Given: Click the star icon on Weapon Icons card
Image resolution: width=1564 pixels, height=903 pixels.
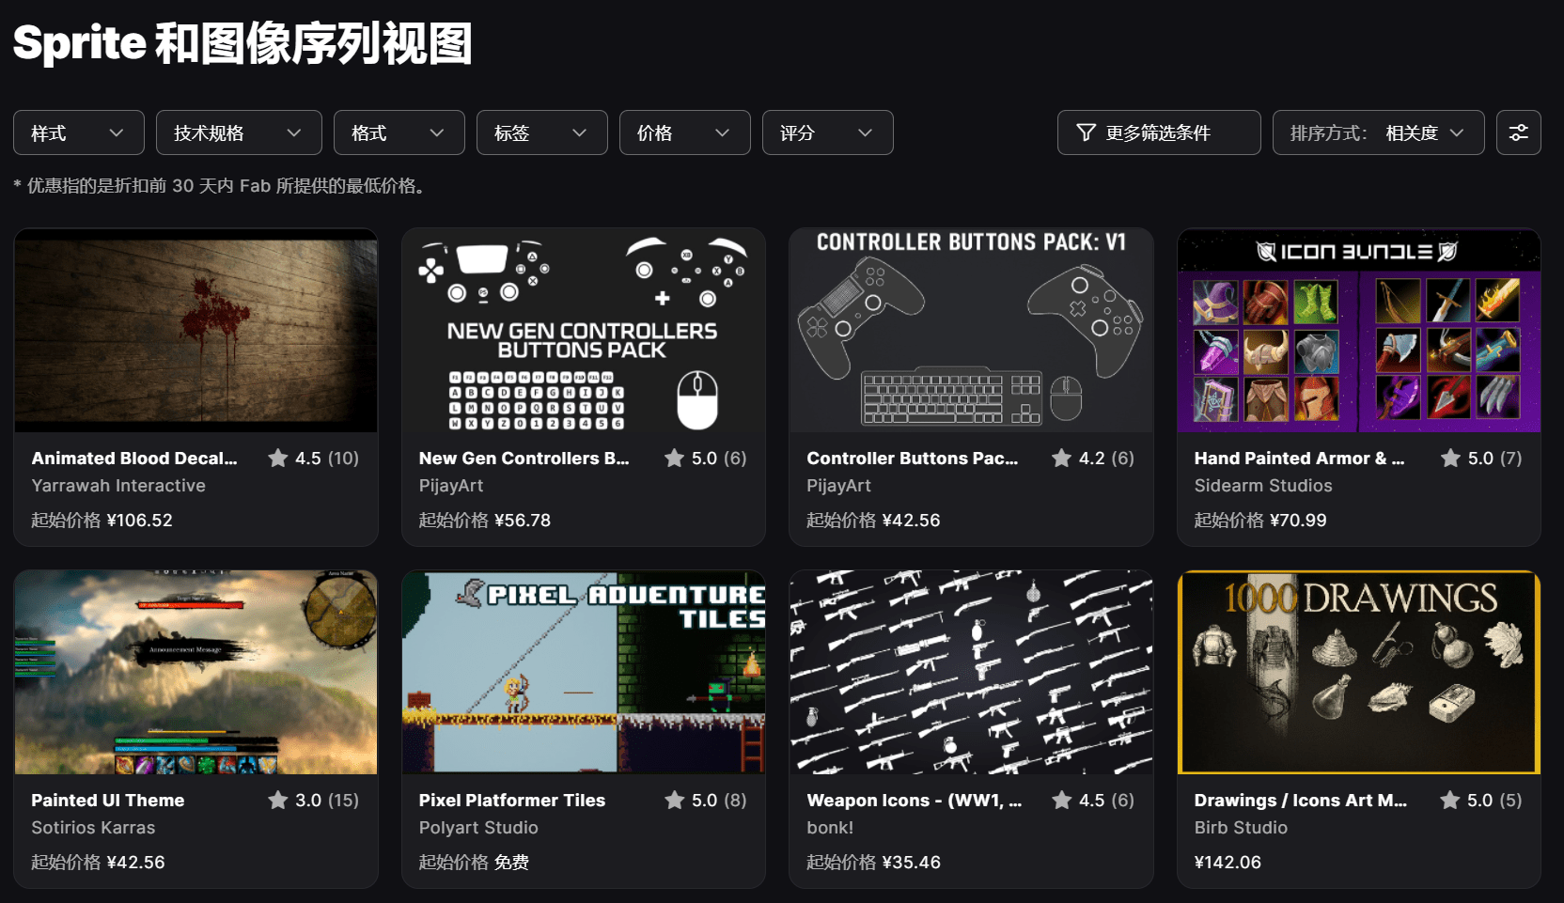Looking at the screenshot, I should pos(1062,800).
